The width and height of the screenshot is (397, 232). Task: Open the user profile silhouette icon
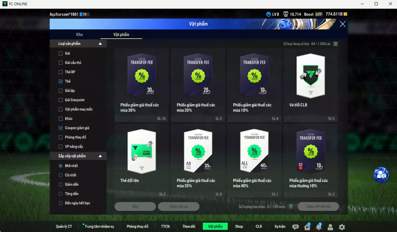330,227
